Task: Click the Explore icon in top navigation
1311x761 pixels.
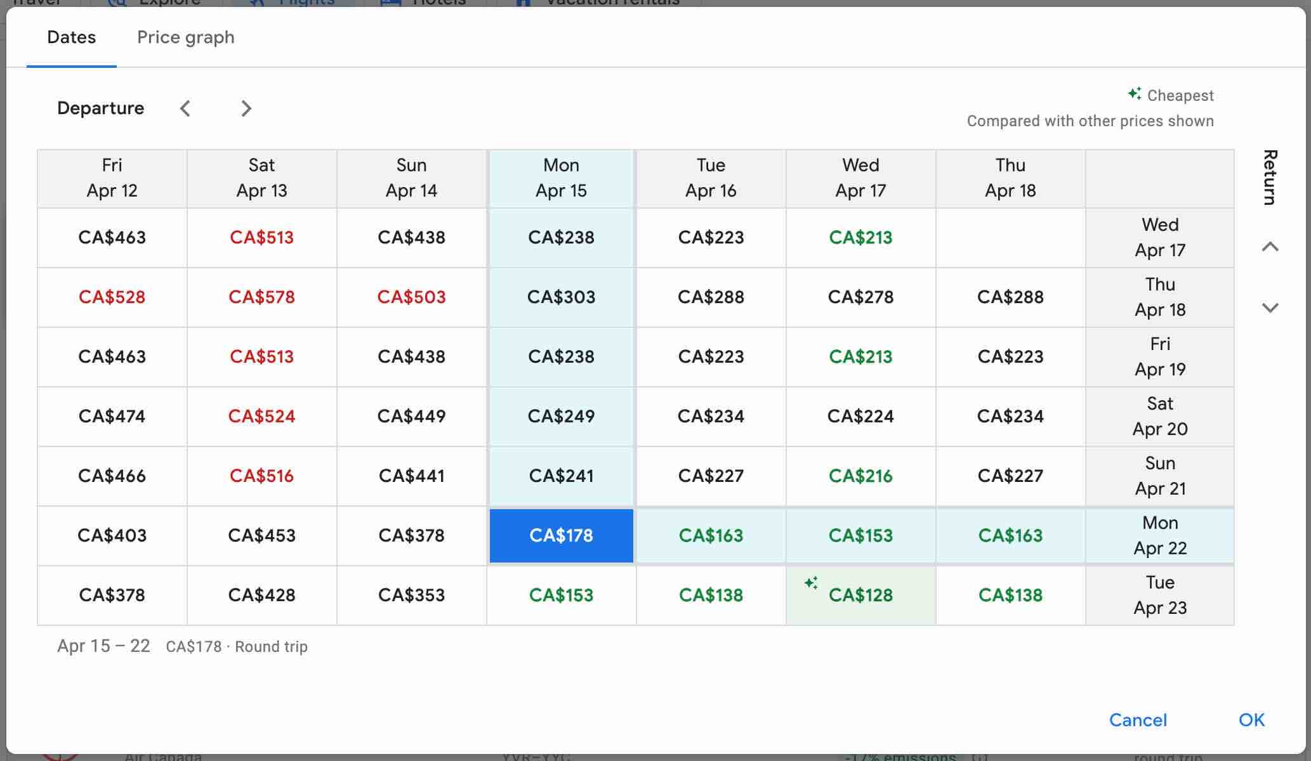Action: 117,3
